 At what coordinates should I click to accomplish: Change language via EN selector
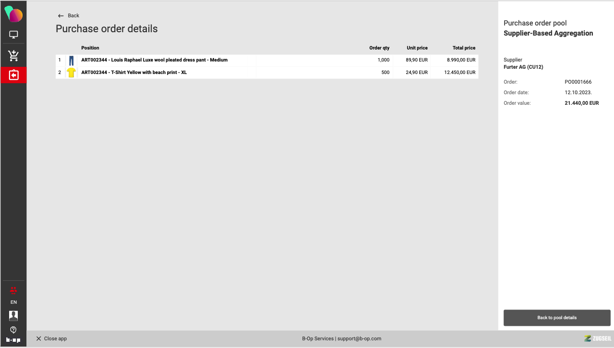click(13, 302)
